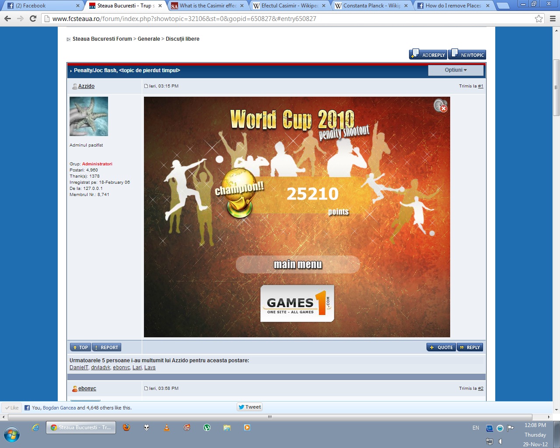
Task: Click the ADDREPLY button
Action: [x=428, y=55]
